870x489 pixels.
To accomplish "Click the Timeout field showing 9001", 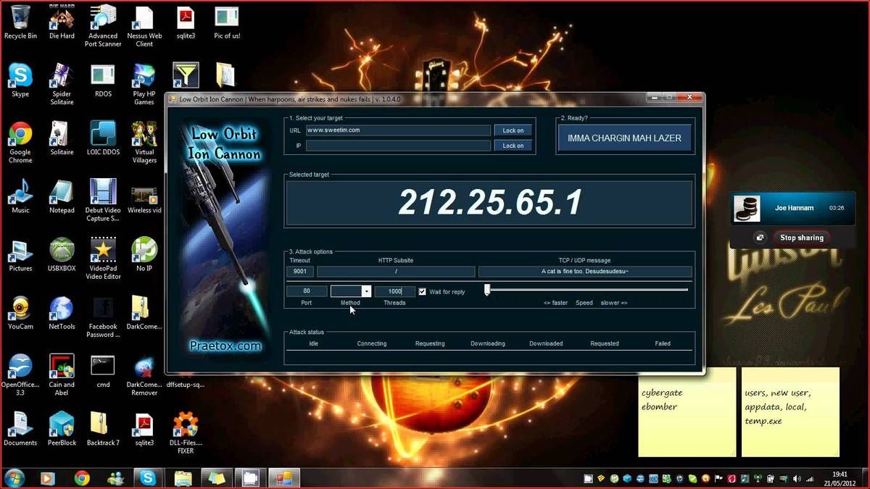I will click(299, 272).
